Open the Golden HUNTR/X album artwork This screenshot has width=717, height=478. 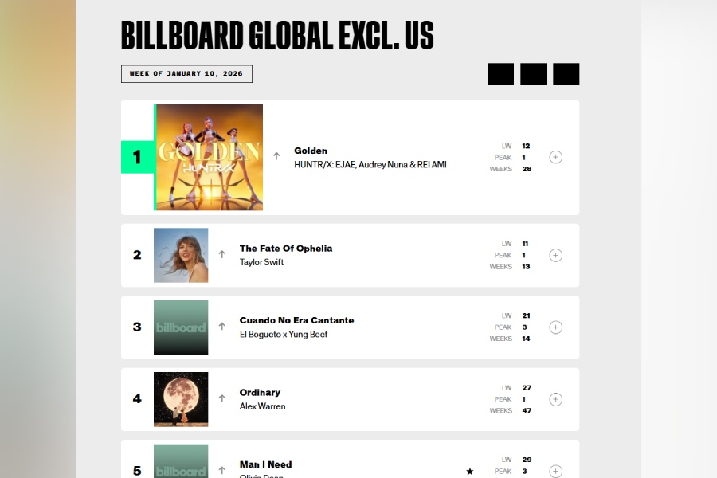click(210, 157)
